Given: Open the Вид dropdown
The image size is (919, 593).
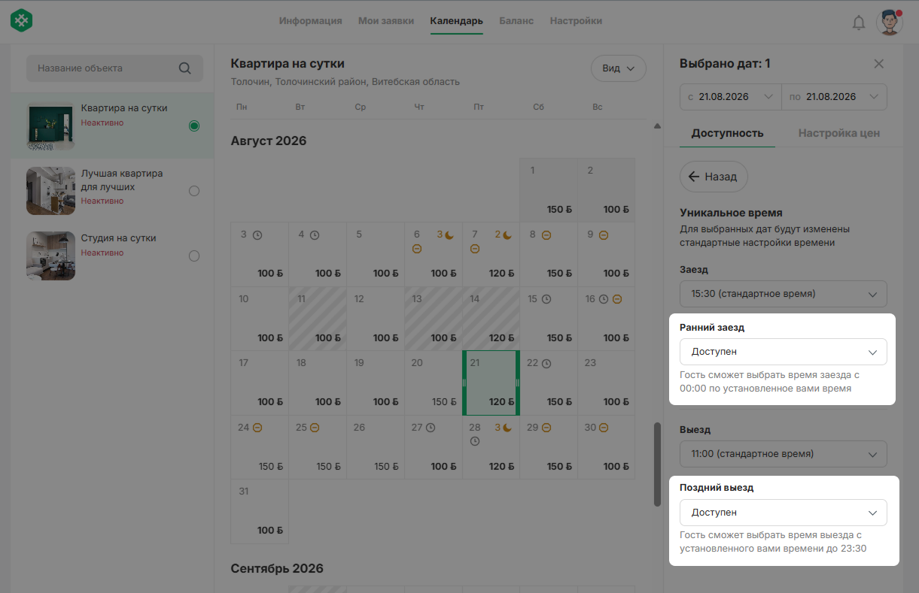Looking at the screenshot, I should click(x=619, y=68).
